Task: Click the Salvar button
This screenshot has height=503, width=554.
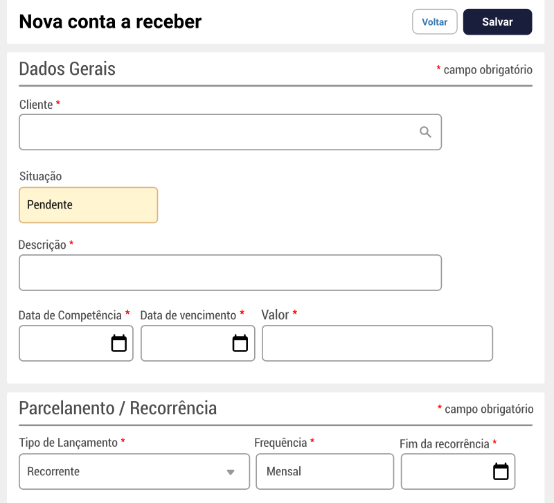Action: point(497,21)
